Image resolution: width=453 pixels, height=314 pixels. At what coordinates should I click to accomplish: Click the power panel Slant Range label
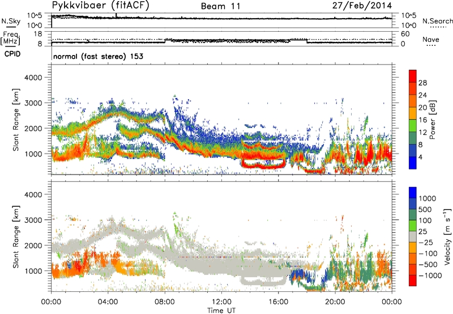coord(16,120)
